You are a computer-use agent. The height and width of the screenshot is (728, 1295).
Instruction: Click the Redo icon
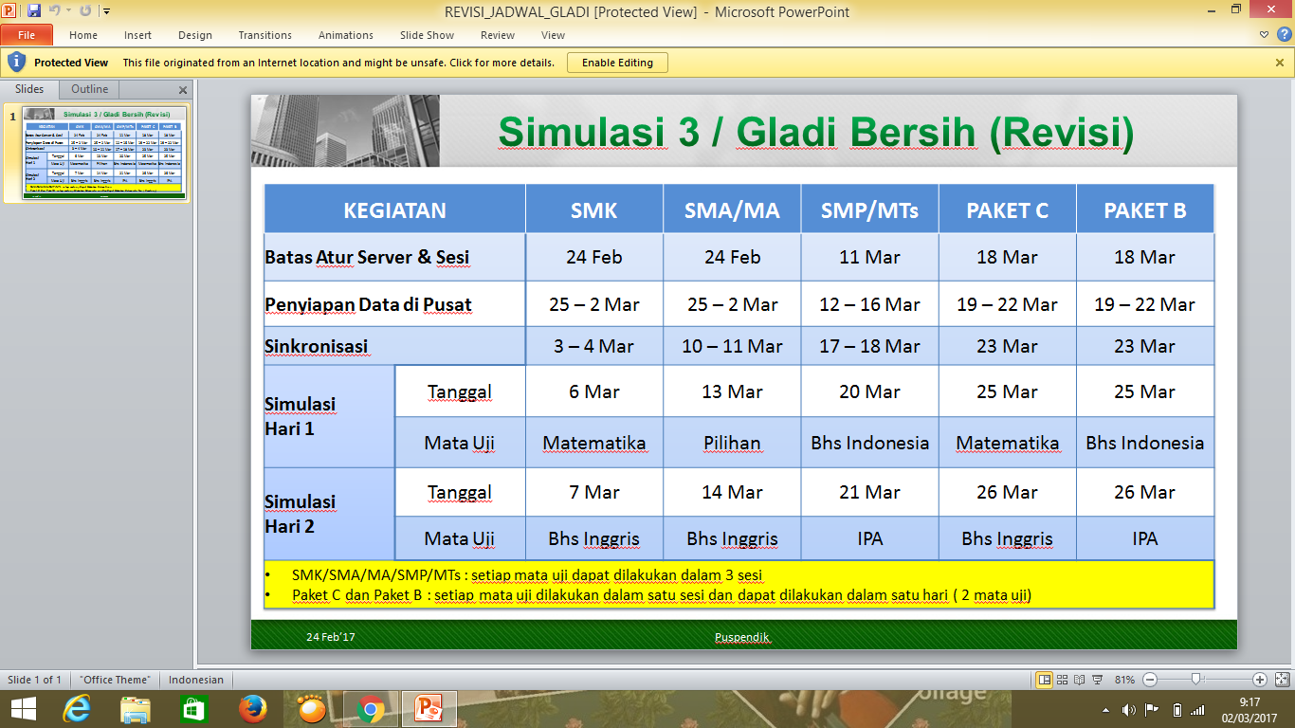(x=85, y=9)
